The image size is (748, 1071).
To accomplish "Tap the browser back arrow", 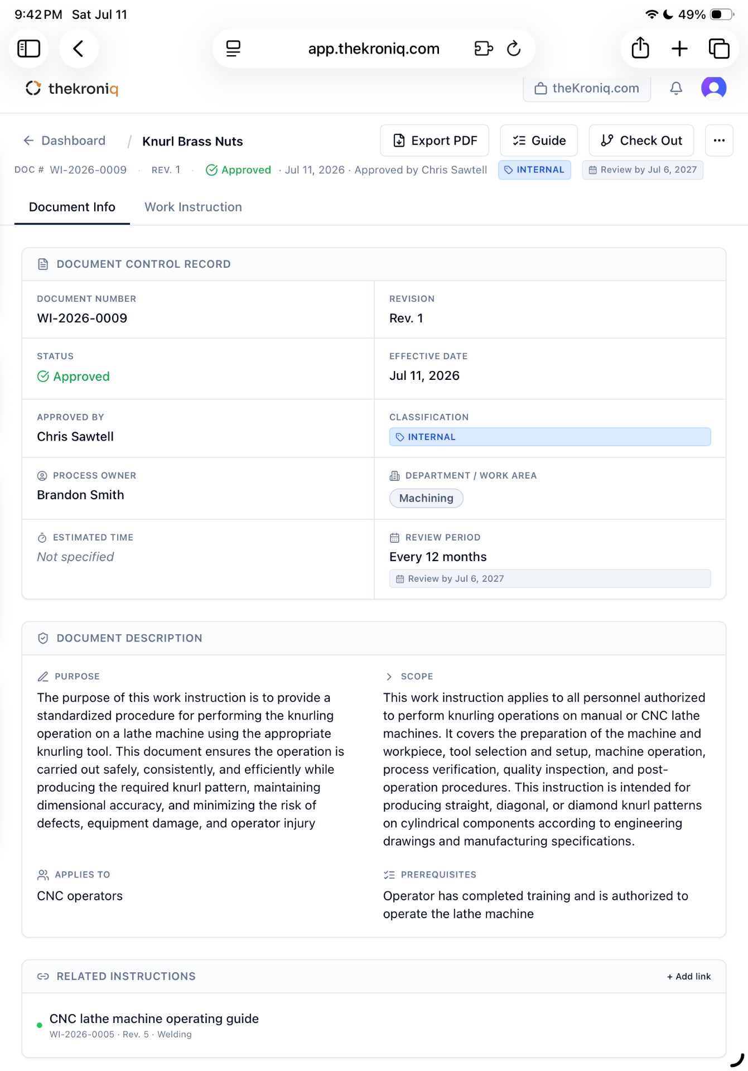I will click(79, 49).
